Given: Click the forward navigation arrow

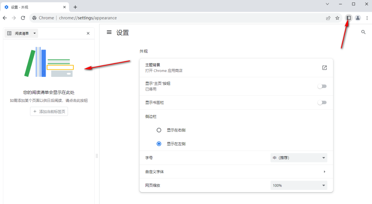Looking at the screenshot, I should click(x=14, y=18).
